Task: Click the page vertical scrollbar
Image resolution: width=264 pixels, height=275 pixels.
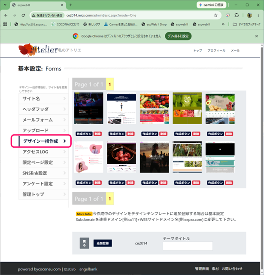Action: [262, 158]
